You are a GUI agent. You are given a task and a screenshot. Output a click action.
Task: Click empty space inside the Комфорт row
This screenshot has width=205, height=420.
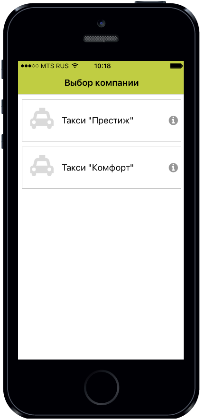point(151,168)
